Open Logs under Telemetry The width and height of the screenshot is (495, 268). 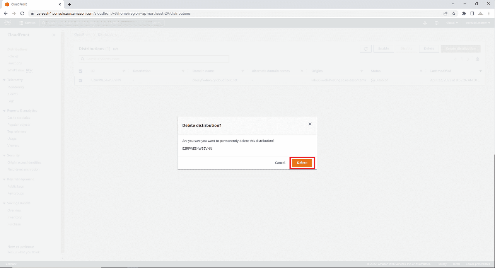11,101
